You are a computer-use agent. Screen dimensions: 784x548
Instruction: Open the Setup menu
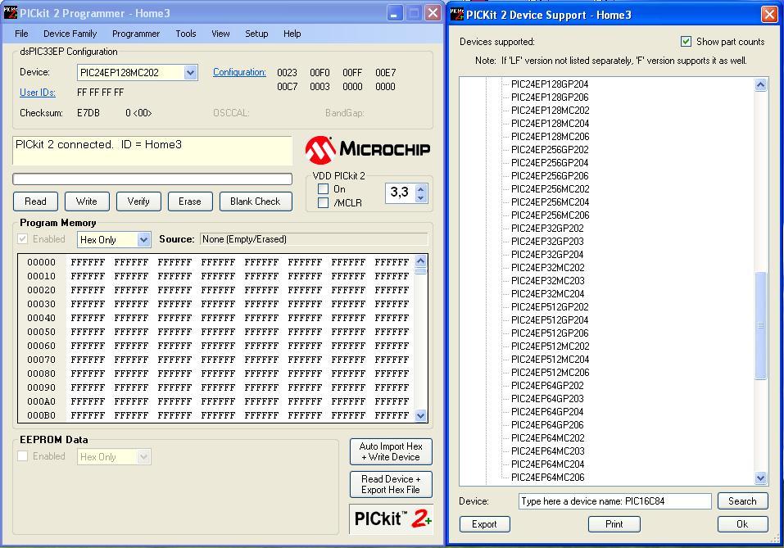point(256,34)
